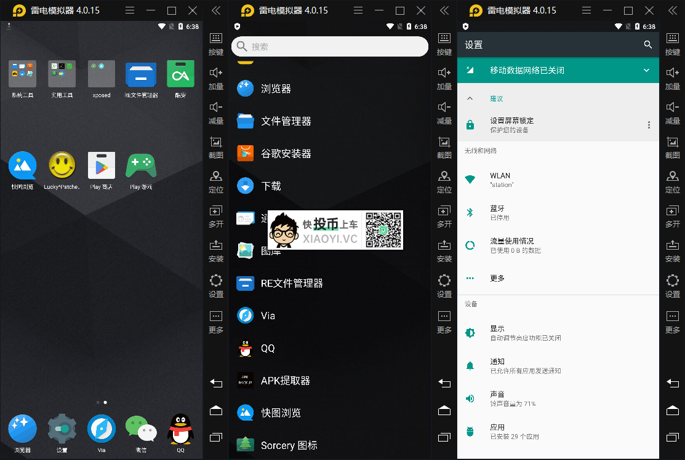Open 声音 sound settings
Image resolution: width=685 pixels, height=460 pixels.
(558, 399)
